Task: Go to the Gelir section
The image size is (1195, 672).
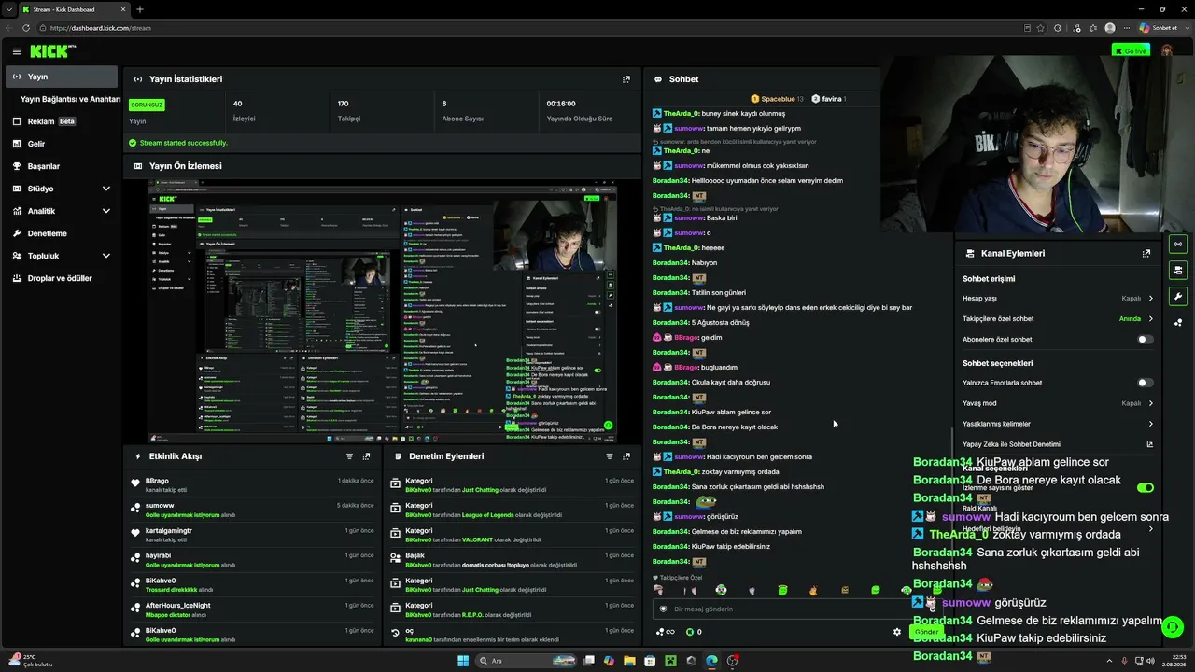Action: (x=35, y=144)
